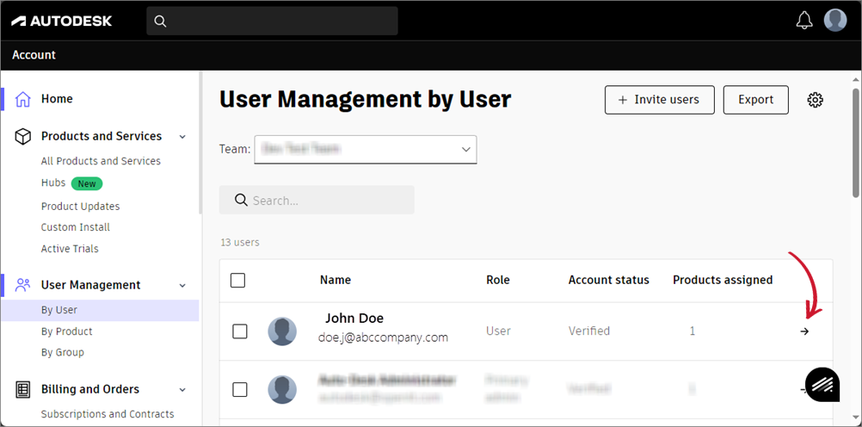This screenshot has height=427, width=862.
Task: Select By Product view
Action: pyautogui.click(x=66, y=331)
